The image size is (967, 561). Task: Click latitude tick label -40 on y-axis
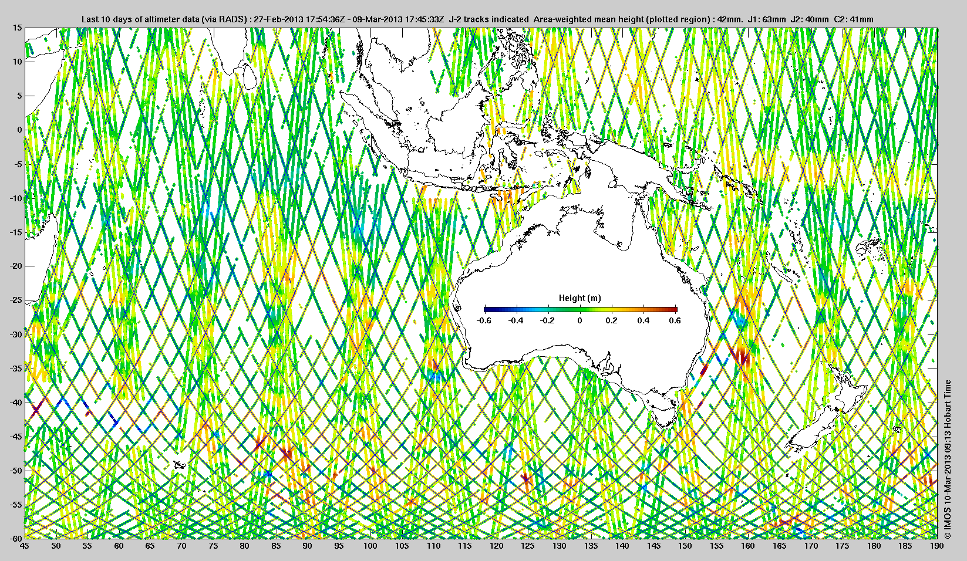[x=16, y=403]
